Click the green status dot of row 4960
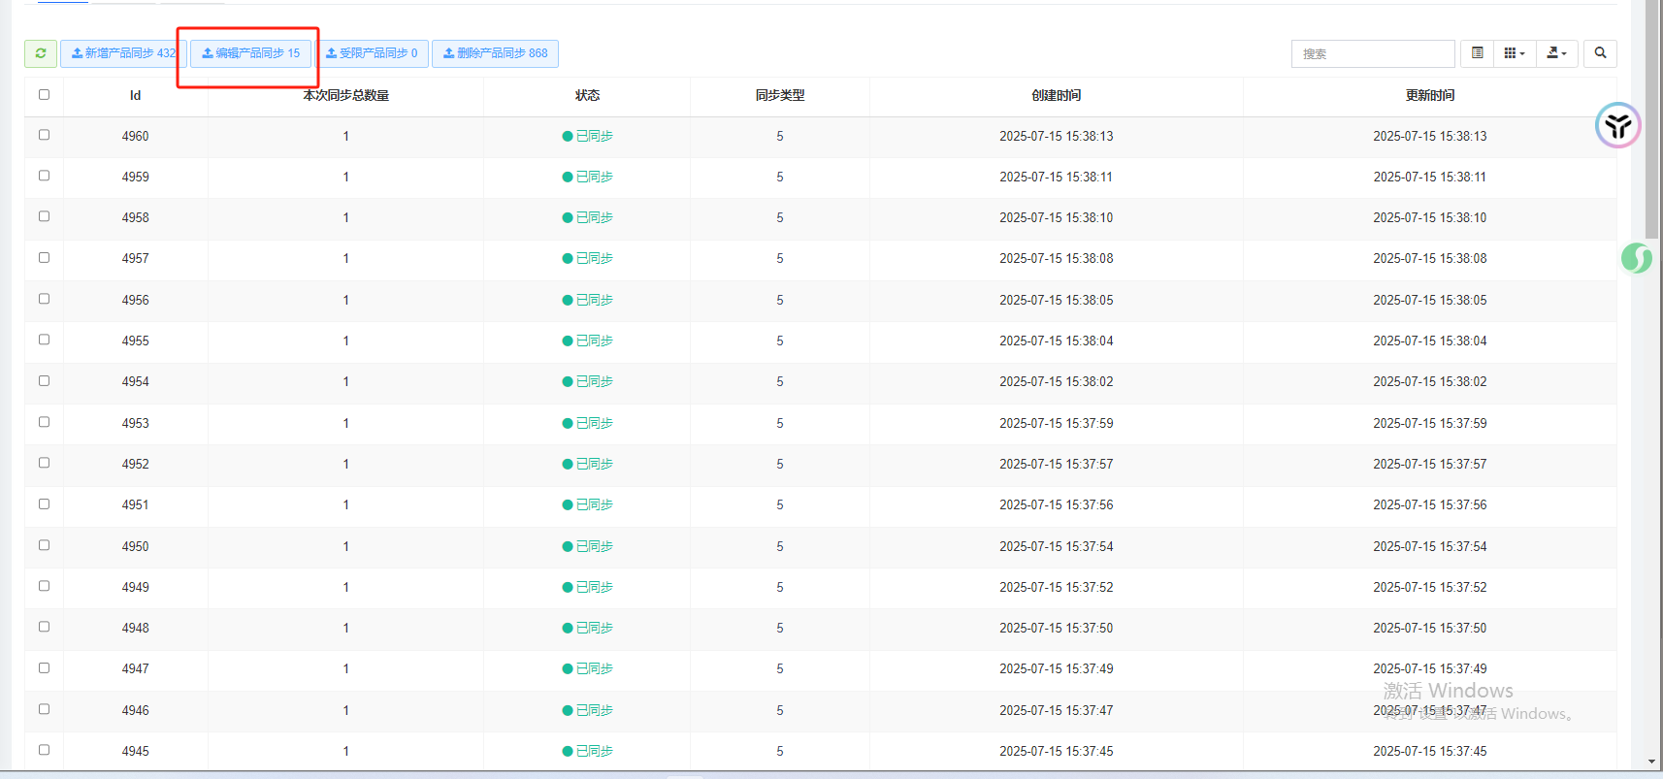This screenshot has height=779, width=1663. coord(568,137)
